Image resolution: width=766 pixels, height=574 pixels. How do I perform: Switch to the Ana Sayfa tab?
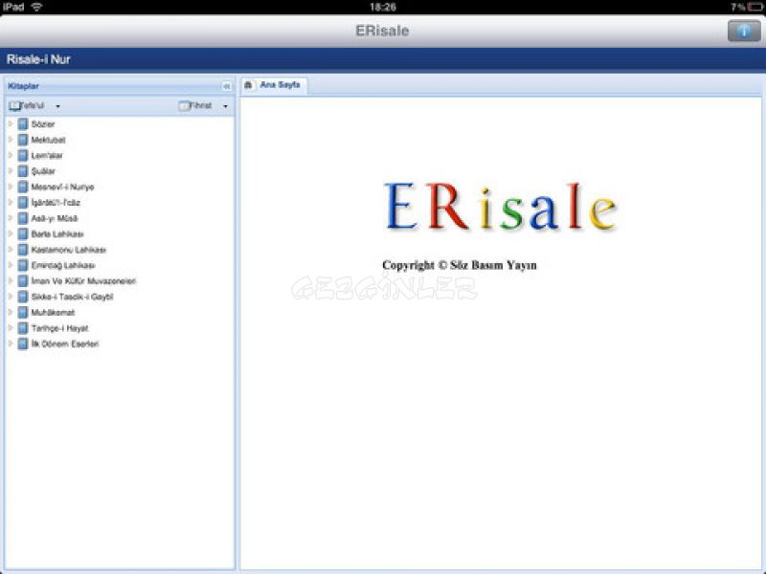pos(274,85)
